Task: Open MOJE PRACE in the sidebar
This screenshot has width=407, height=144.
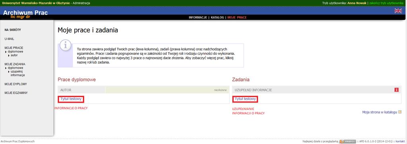Action: click(14, 48)
